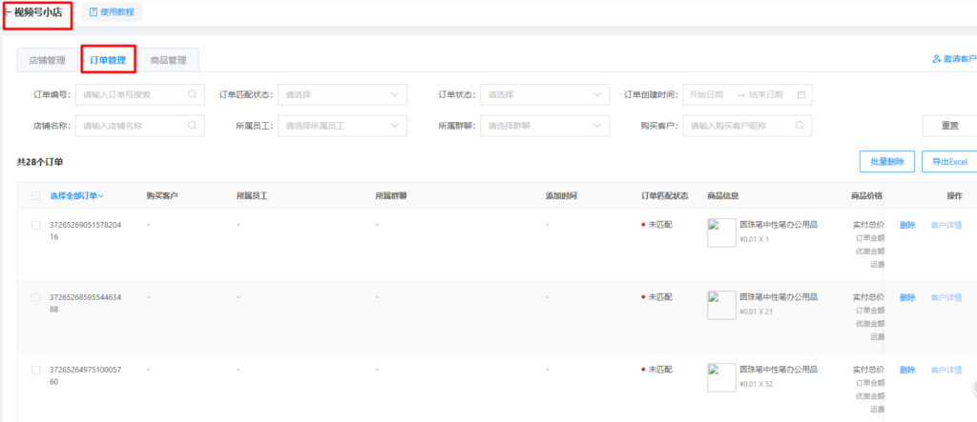This screenshot has height=422, width=977.
Task: Click product thumbnail of ¥0.01 X 21 order
Action: point(721,305)
